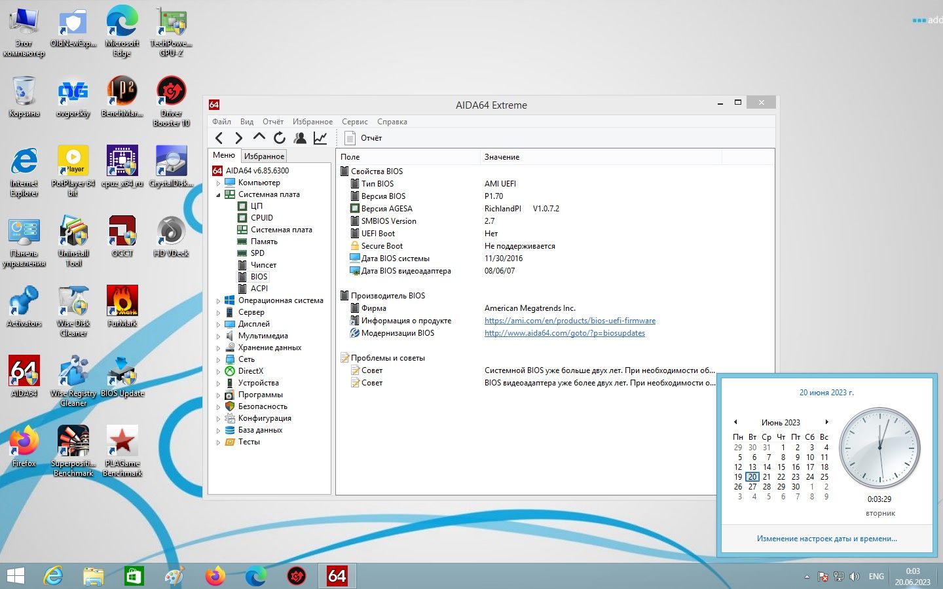Open cpuz_x64_ru desktop icon

(122, 167)
